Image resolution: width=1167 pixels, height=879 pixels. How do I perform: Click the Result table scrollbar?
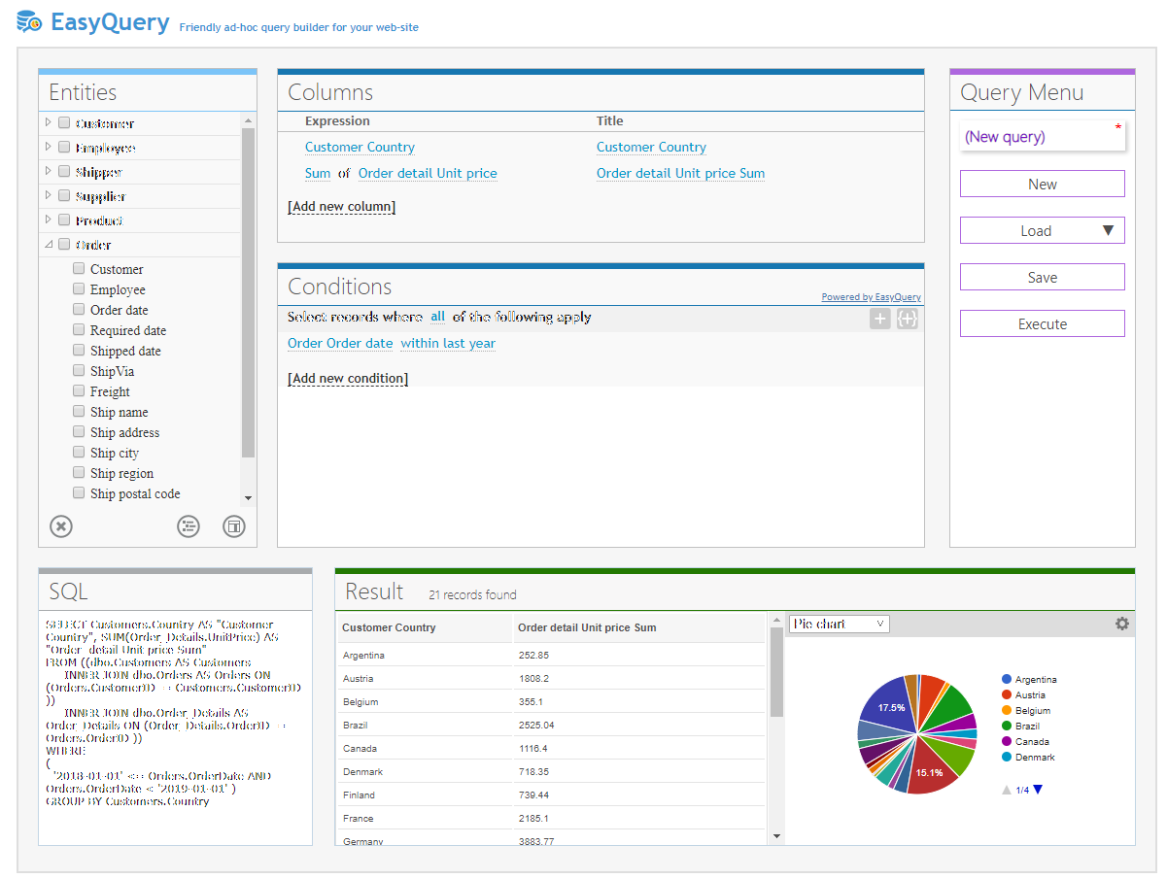click(776, 672)
